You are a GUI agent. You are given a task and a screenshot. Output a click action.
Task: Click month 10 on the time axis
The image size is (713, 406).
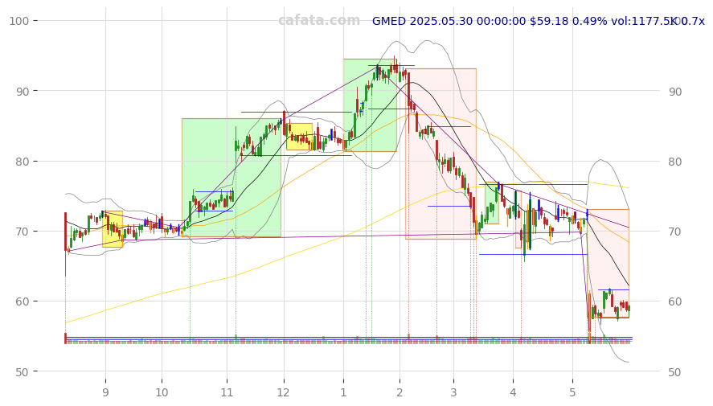(x=162, y=392)
